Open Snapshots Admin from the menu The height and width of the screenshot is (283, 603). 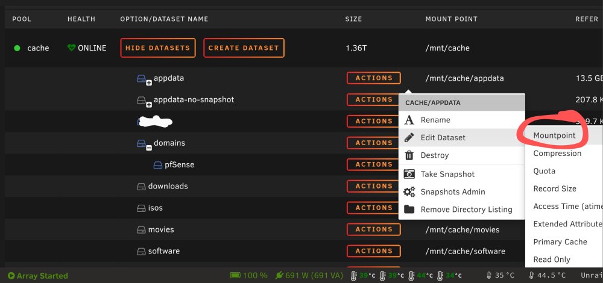point(461,191)
